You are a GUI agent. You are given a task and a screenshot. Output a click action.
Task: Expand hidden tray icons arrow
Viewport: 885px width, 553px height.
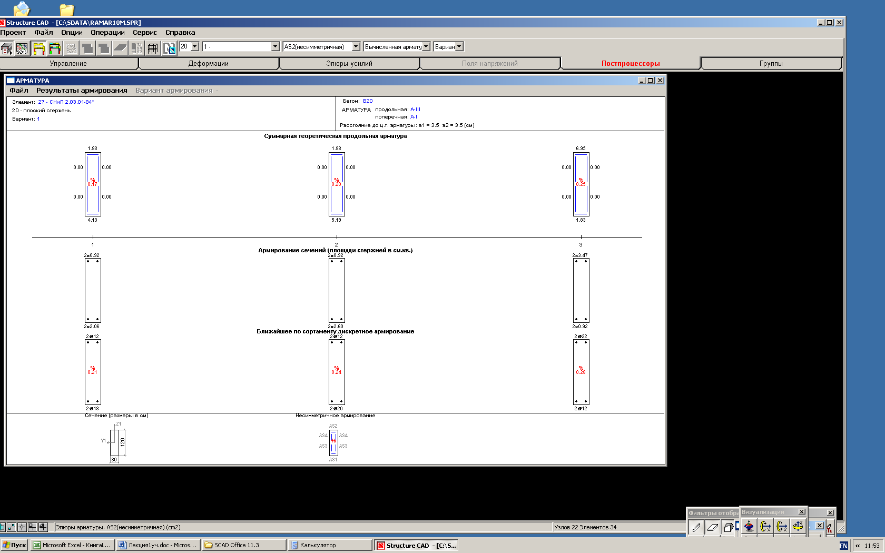coord(858,546)
